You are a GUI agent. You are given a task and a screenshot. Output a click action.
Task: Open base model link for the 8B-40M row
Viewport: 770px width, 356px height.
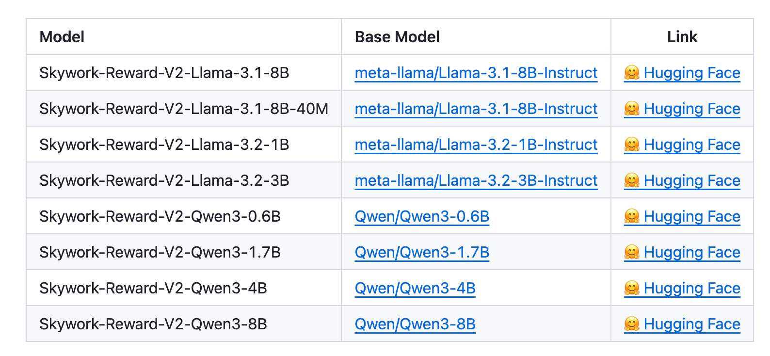[476, 109]
